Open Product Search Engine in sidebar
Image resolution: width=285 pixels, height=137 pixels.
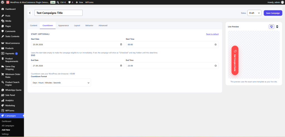(x=12, y=83)
